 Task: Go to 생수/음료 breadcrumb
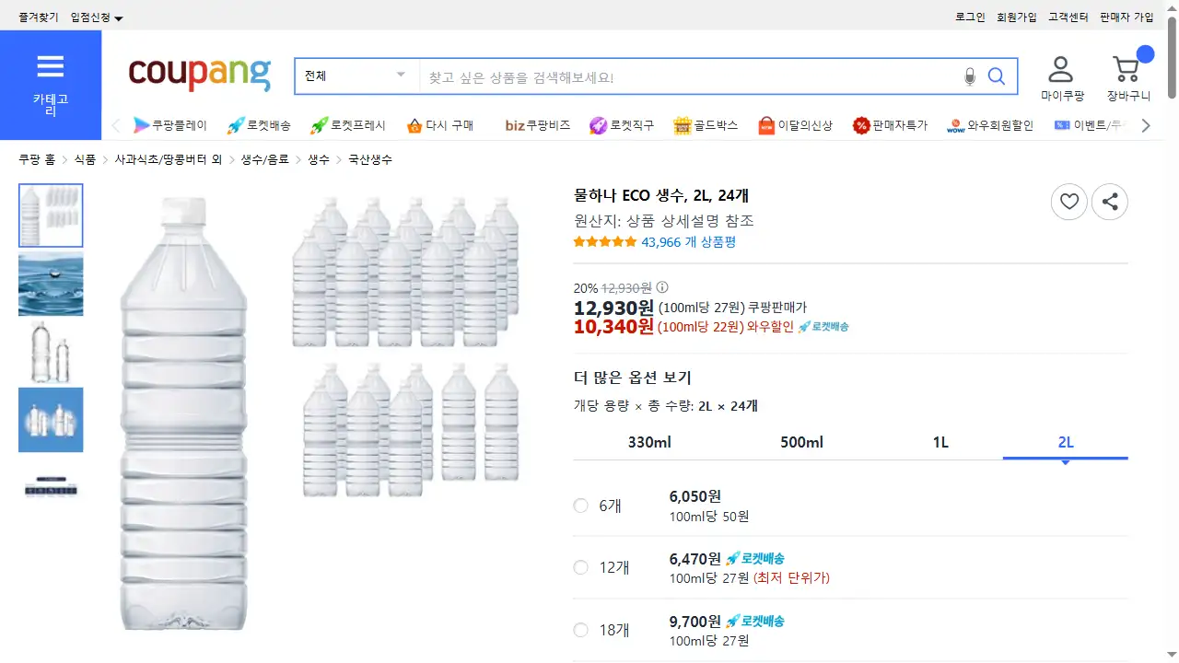point(265,159)
